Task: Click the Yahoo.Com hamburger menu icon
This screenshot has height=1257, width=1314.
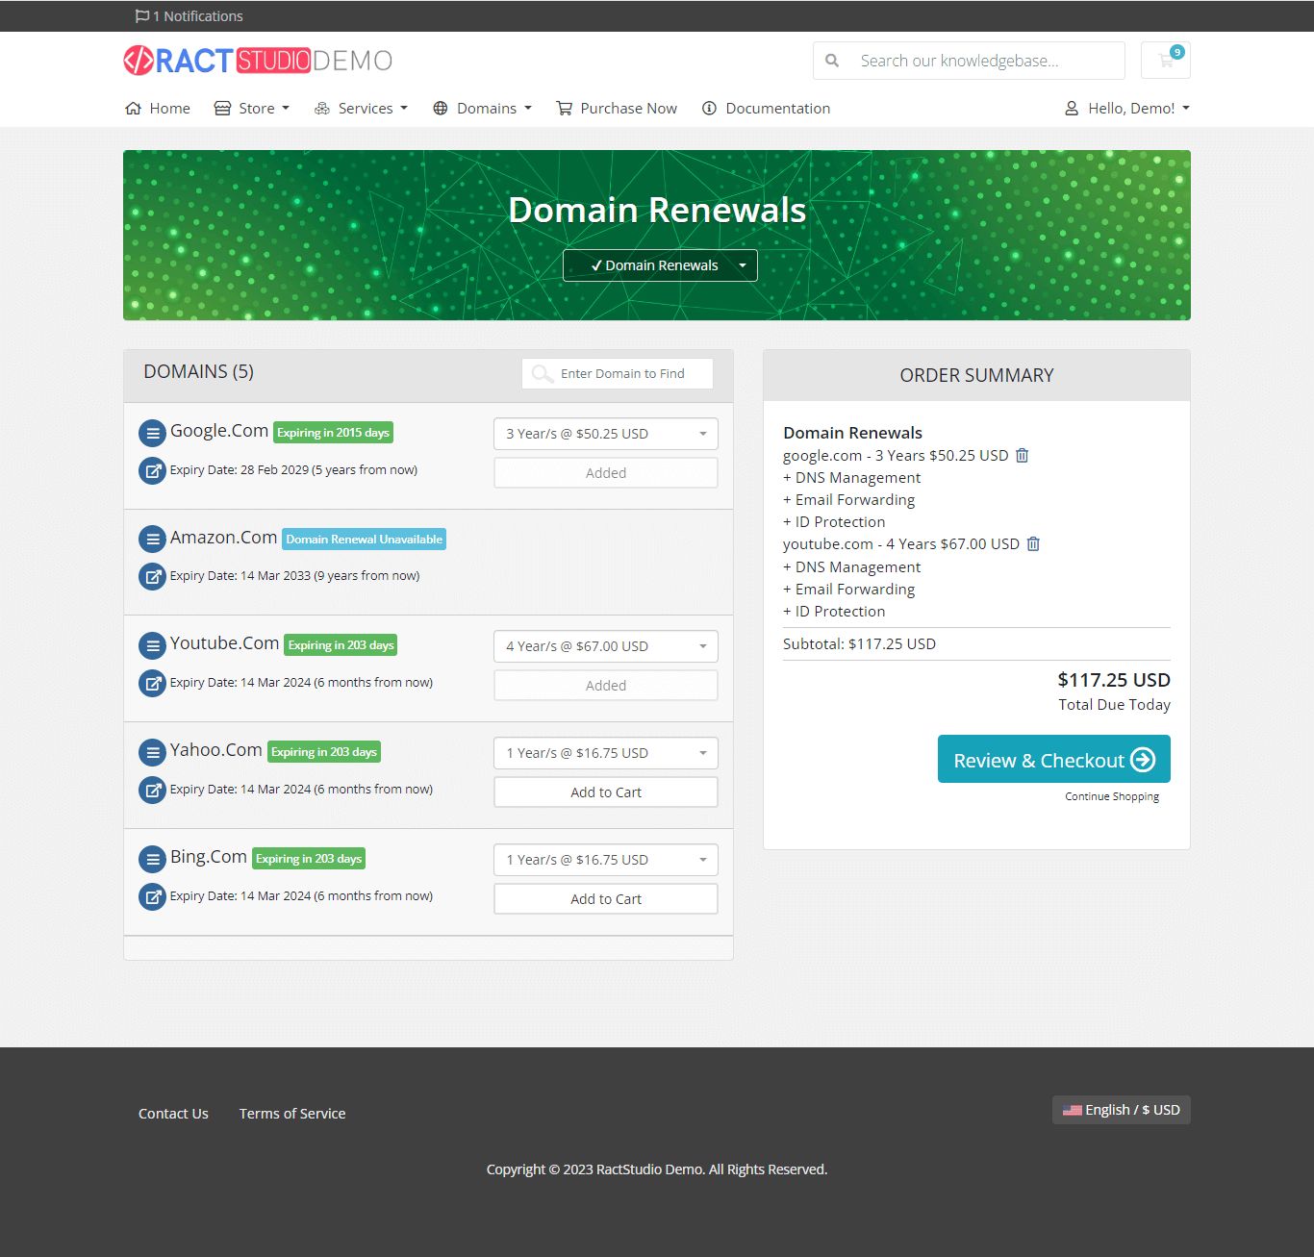Action: [x=152, y=752]
